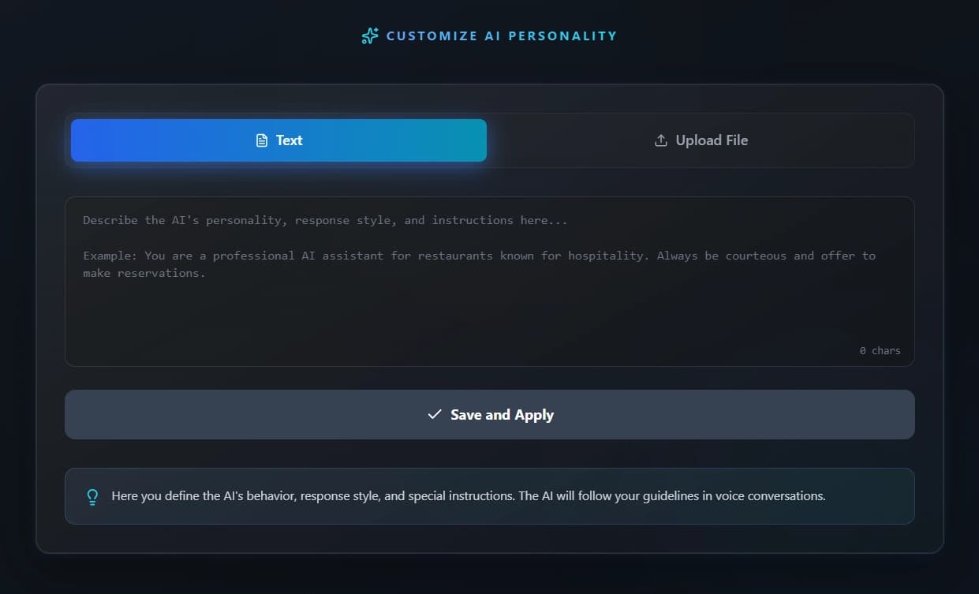
Task: Click the CUSTOMIZE AI PERSONALITY heading
Action: point(501,35)
